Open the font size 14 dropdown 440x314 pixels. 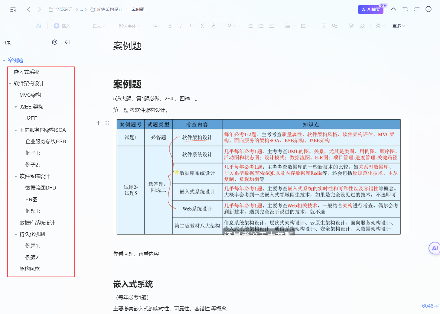(156, 26)
